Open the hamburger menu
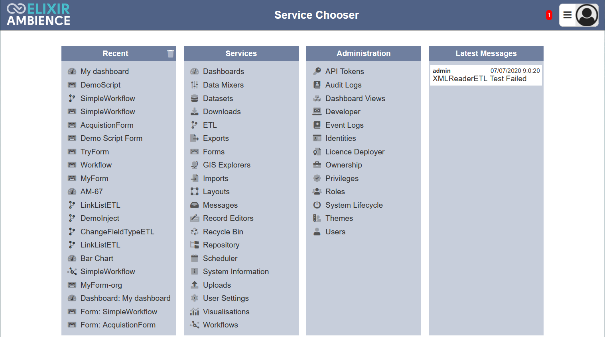Image resolution: width=605 pixels, height=337 pixels. click(x=568, y=15)
